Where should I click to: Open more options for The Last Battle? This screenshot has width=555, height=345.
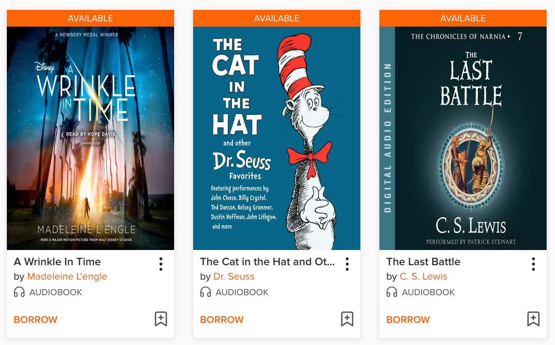(533, 264)
